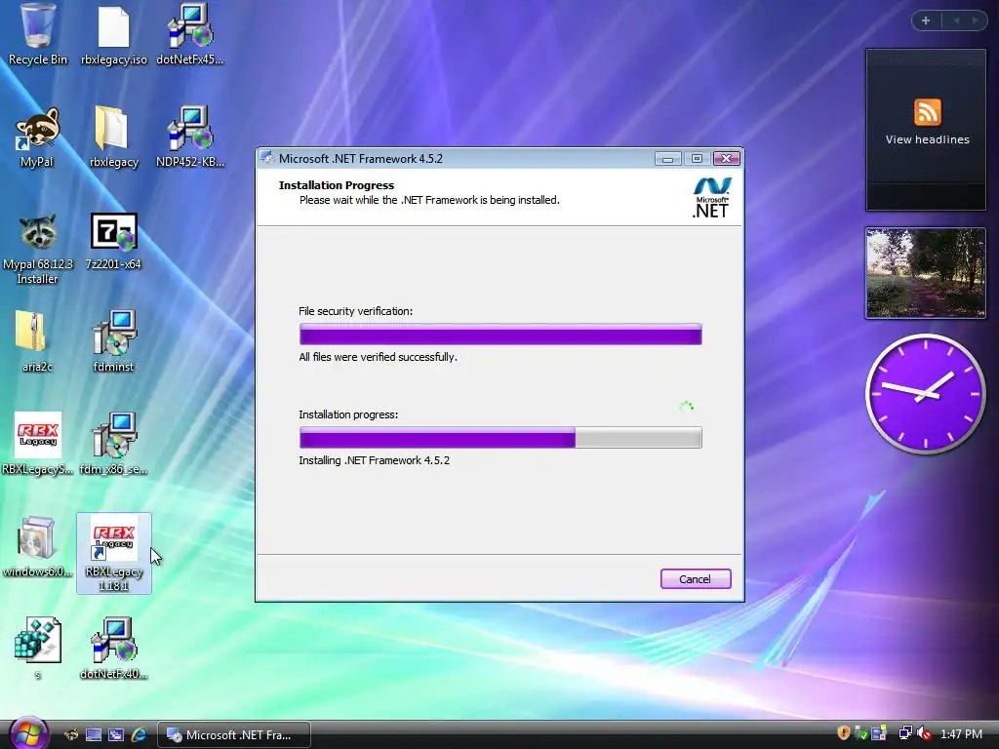Select the Mypal 68.12.3 Installer icon
999x749 pixels.
(x=38, y=249)
